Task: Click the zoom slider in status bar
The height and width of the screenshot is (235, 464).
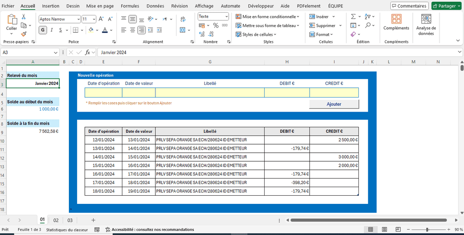Action: [427, 230]
